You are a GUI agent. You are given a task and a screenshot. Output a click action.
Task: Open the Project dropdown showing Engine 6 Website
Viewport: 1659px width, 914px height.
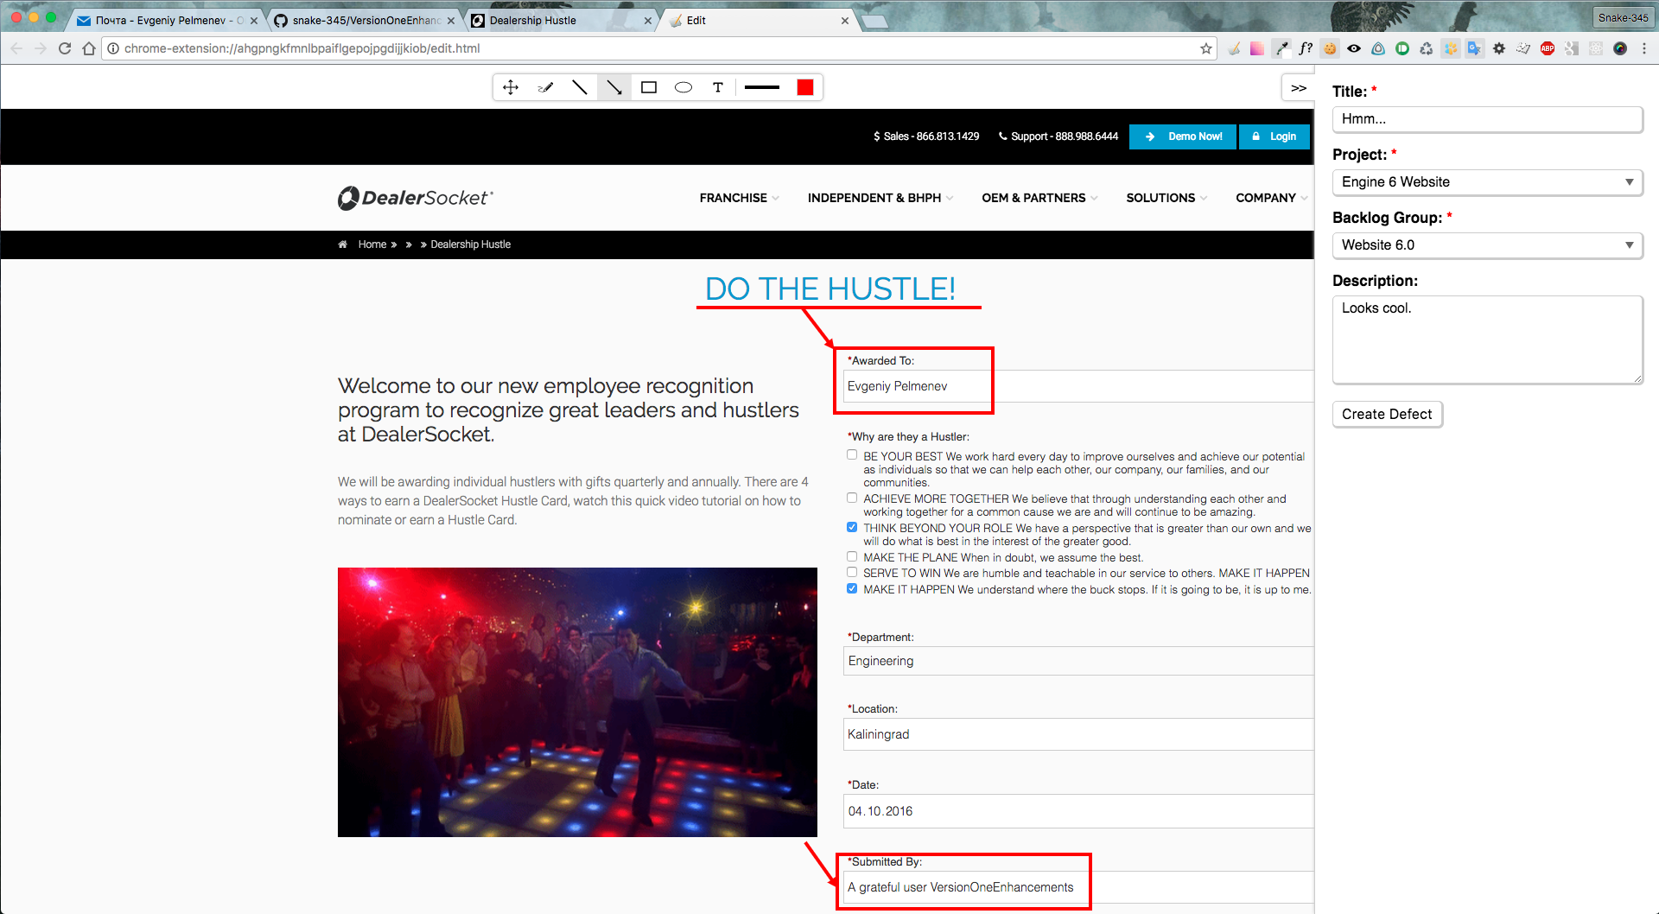click(x=1487, y=182)
